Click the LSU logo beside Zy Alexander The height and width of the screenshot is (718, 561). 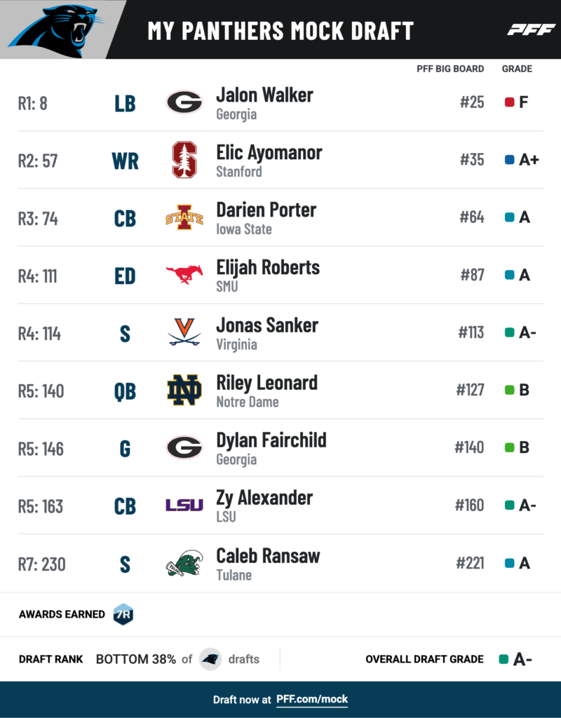coord(184,505)
